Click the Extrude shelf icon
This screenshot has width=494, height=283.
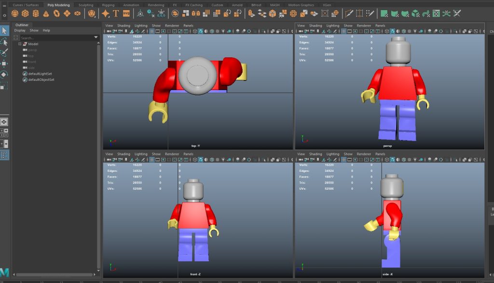pyautogui.click(x=251, y=13)
